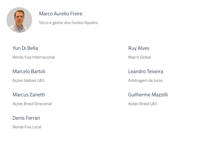This screenshot has width=217, height=148.
Task: Open Yuri Di Bella's profile
Action: click(25, 48)
